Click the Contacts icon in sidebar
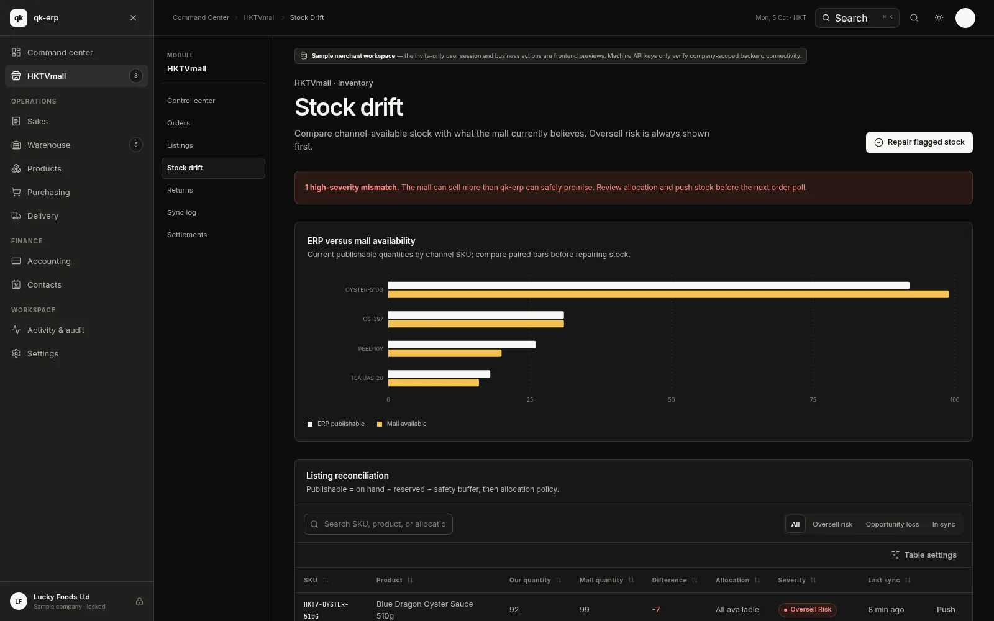Image resolution: width=994 pixels, height=621 pixels. click(x=16, y=284)
